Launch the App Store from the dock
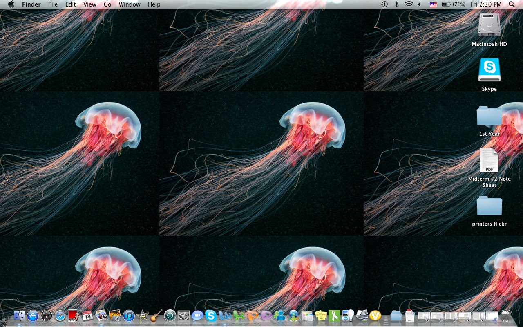Image resolution: width=523 pixels, height=327 pixels. (33, 316)
